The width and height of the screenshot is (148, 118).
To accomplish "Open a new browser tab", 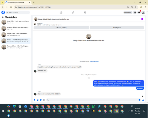I will (x=34, y=2).
